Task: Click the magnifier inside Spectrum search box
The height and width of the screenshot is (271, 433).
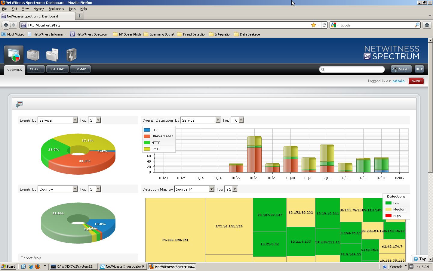Action: click(323, 69)
